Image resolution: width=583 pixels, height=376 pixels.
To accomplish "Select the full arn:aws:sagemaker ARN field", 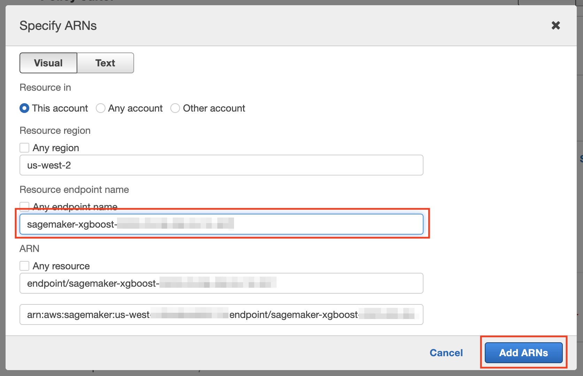I will point(221,314).
